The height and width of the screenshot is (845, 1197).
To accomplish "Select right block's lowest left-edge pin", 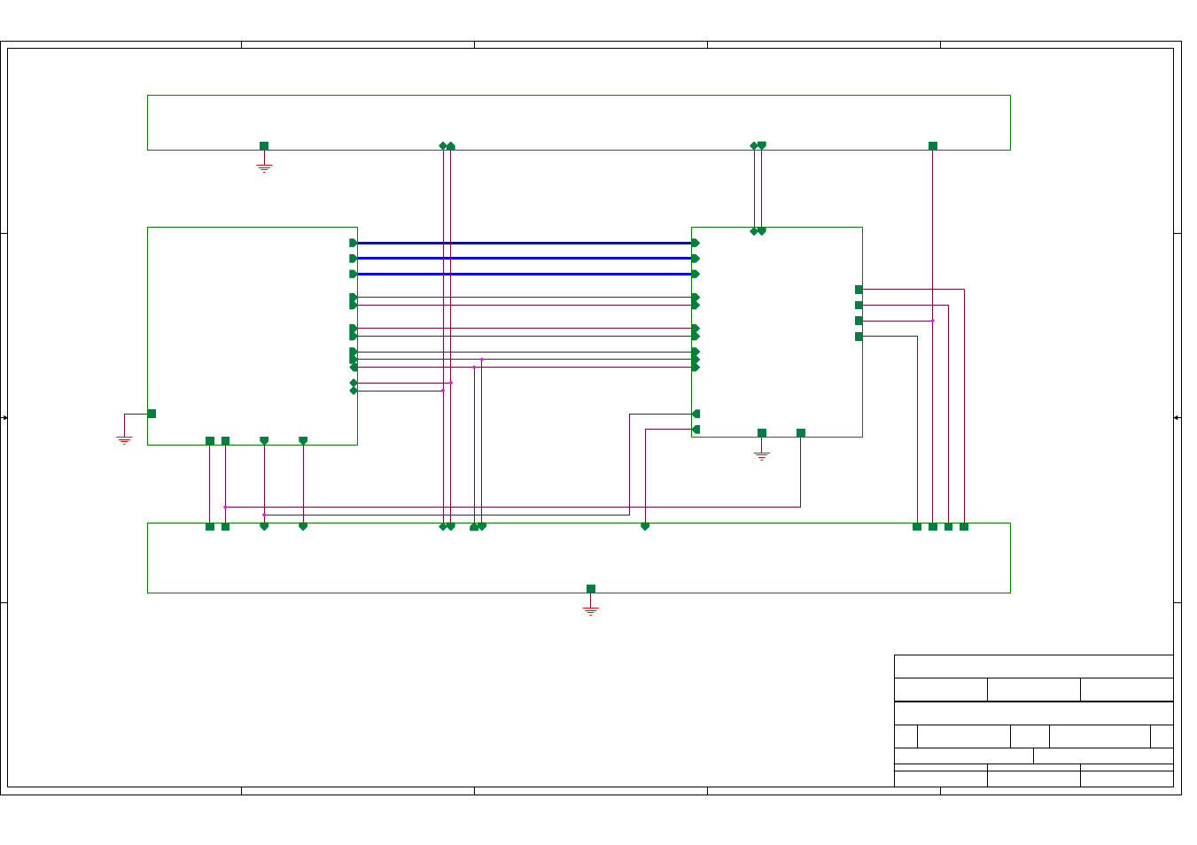I will pos(696,430).
